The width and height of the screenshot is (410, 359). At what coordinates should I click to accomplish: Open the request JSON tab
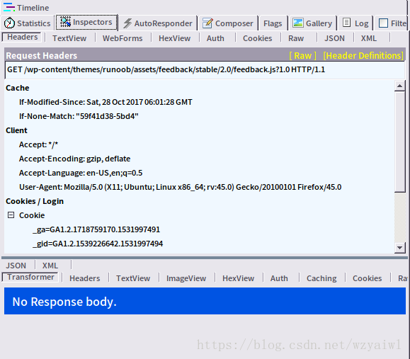334,38
